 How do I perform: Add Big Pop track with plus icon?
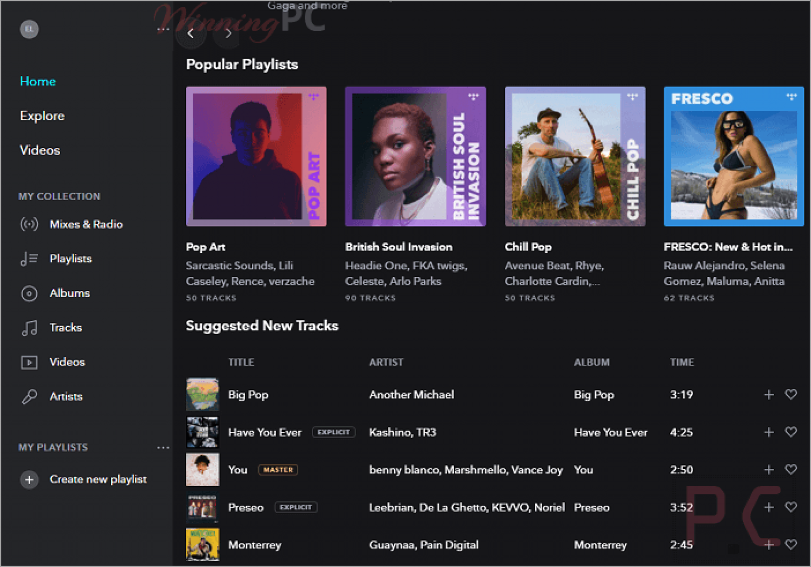click(x=769, y=394)
